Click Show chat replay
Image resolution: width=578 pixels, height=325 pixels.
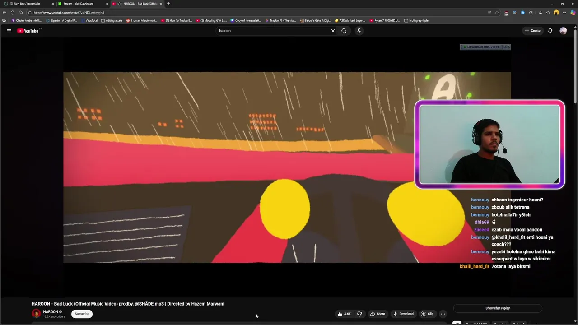point(498,308)
